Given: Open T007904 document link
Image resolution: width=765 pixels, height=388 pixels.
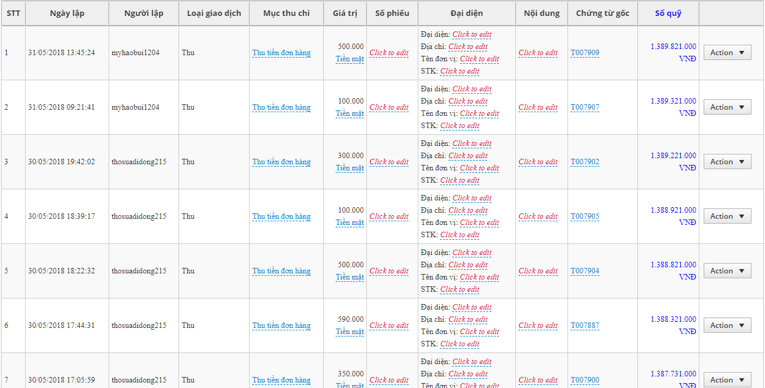Looking at the screenshot, I should pyautogui.click(x=585, y=271).
